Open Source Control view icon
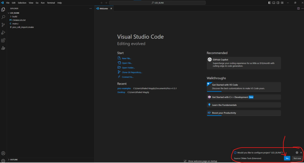 coord(3,25)
